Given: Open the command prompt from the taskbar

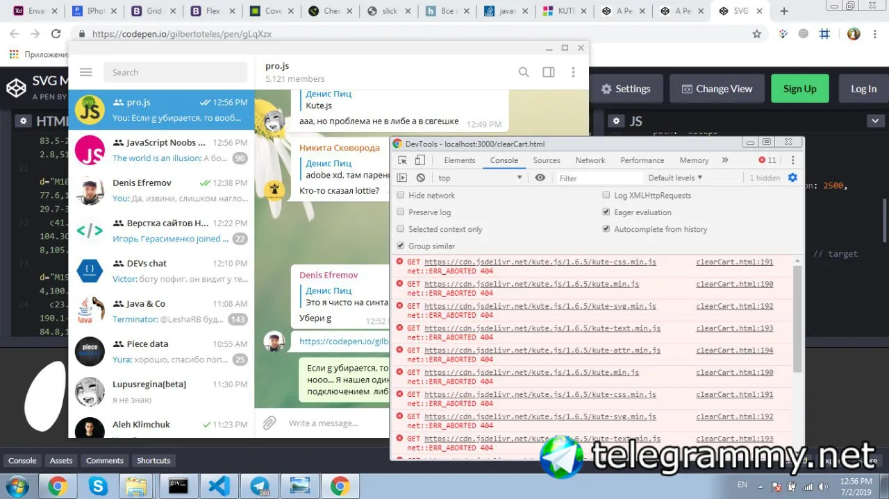Looking at the screenshot, I should [178, 485].
